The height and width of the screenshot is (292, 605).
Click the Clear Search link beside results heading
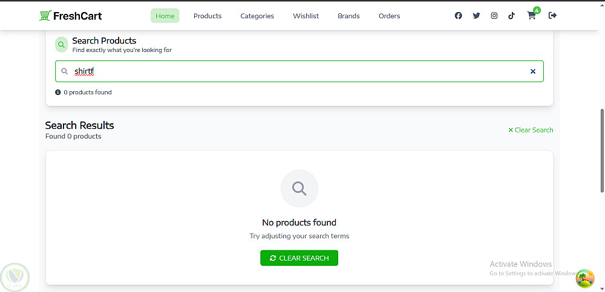pos(531,130)
